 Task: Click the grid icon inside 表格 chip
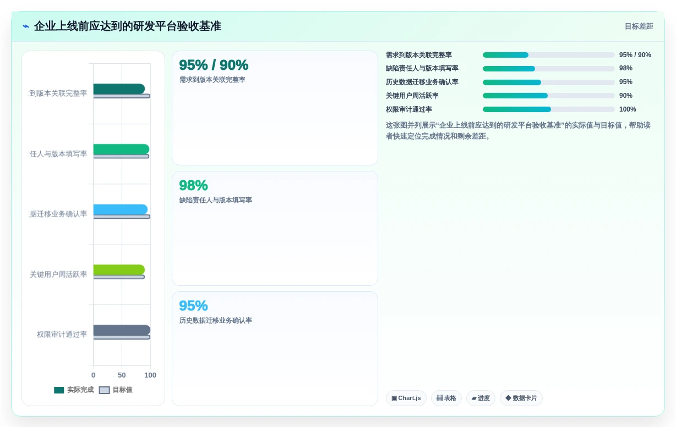[439, 398]
